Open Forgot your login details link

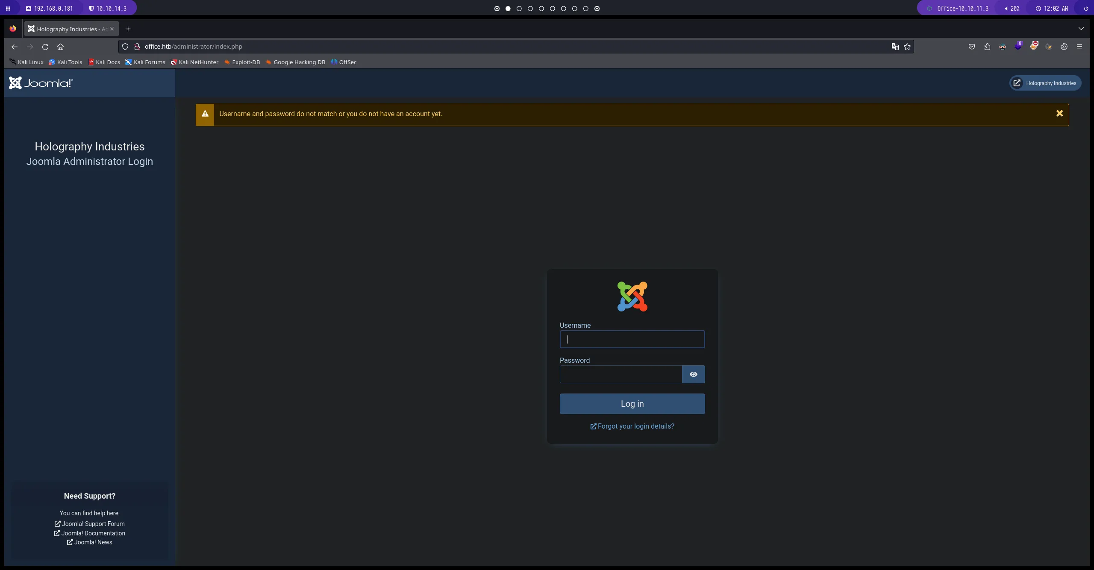632,426
